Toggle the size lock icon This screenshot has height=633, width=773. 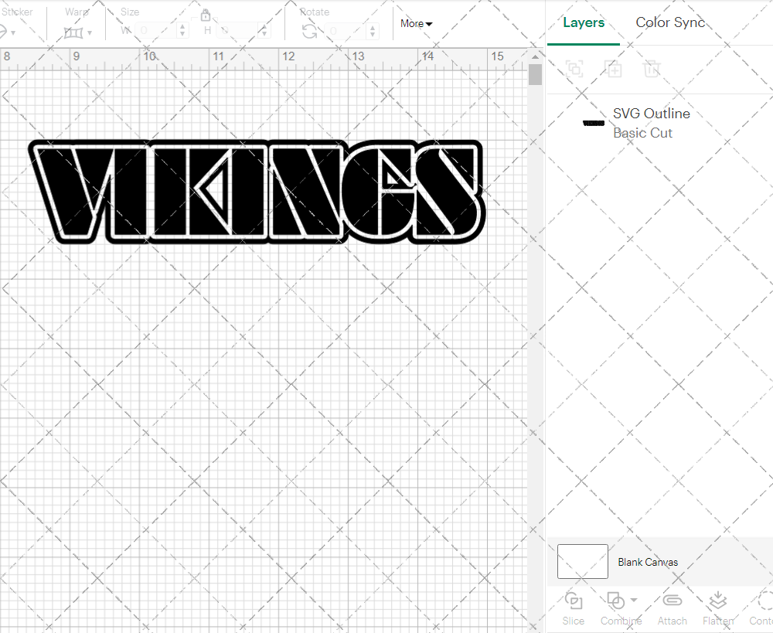pyautogui.click(x=206, y=15)
